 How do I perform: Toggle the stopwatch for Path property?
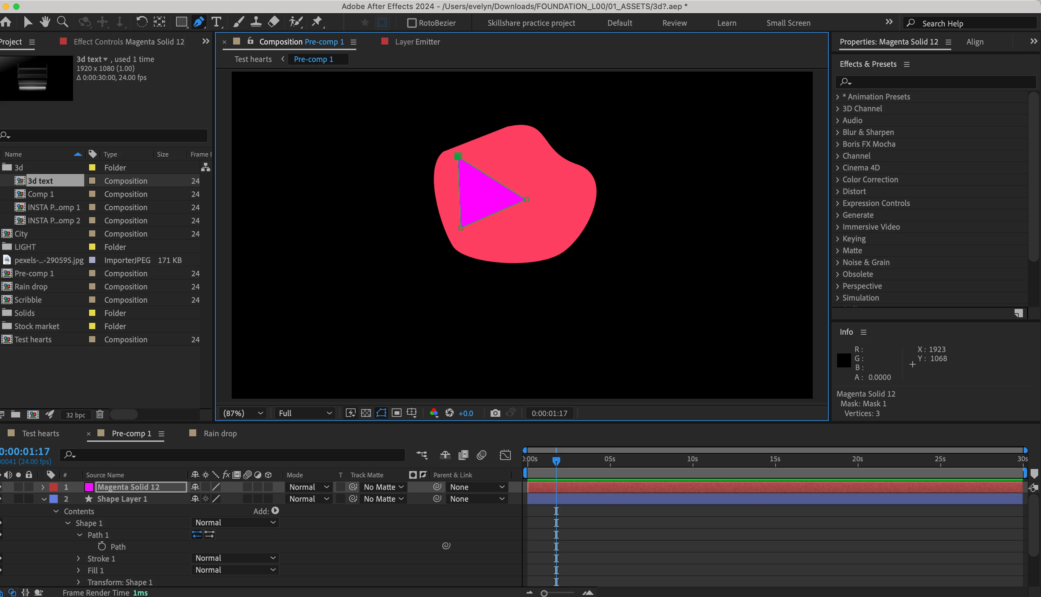tap(102, 546)
